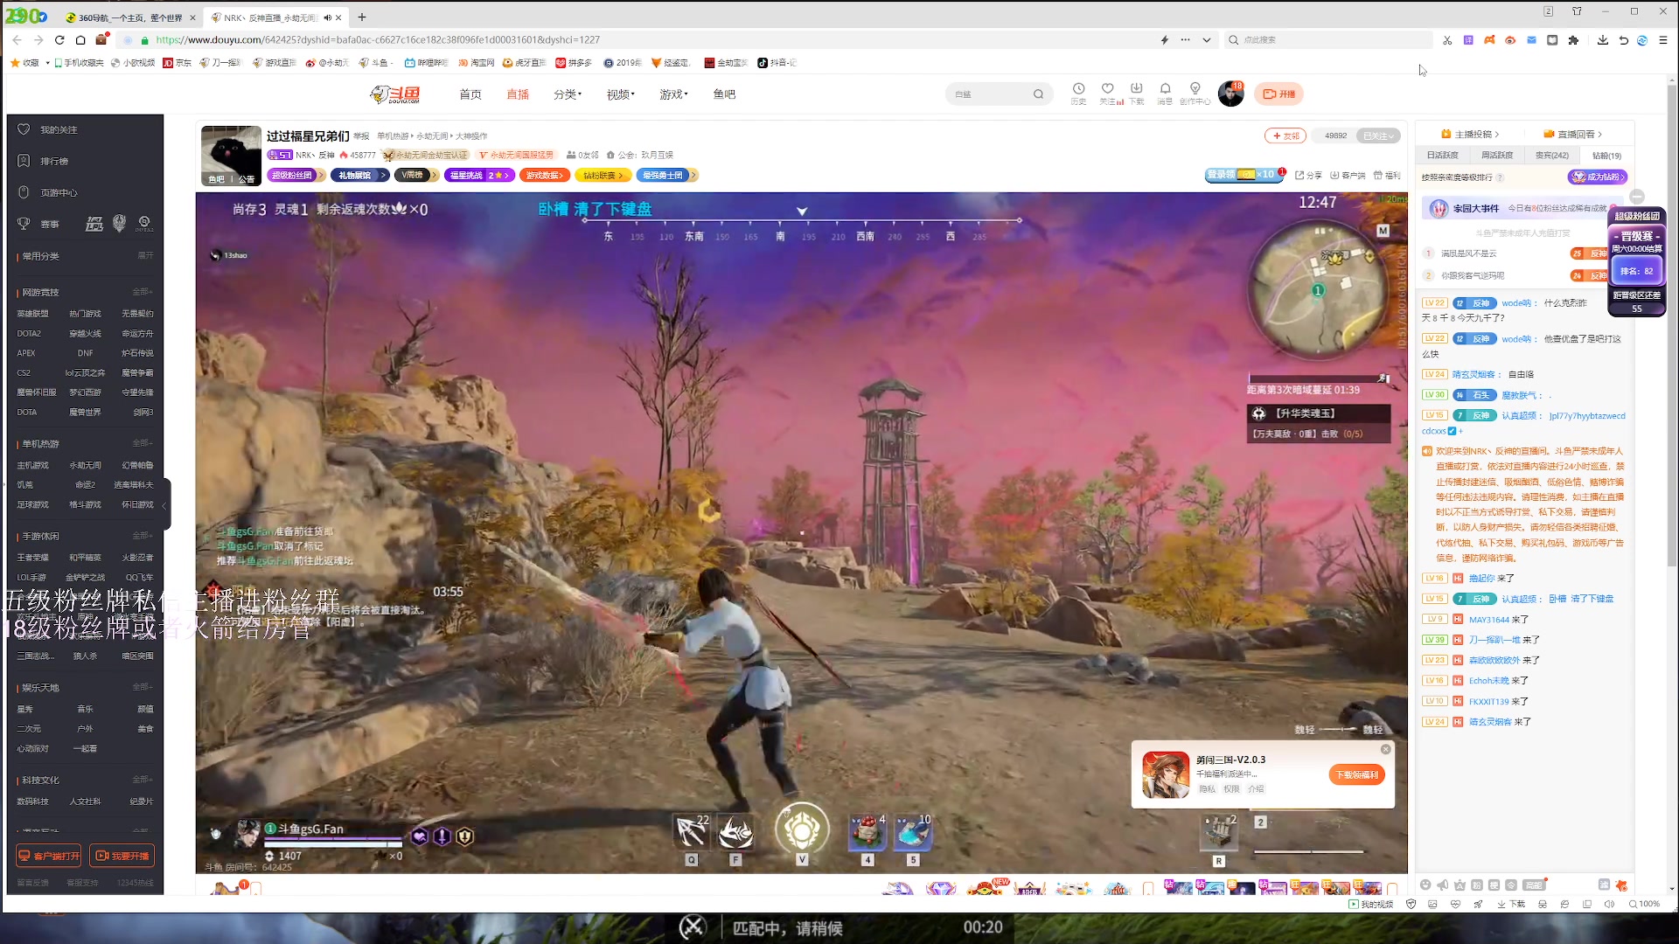This screenshot has height=944, width=1679.
Task: Select 直播 in the top navigation
Action: [x=518, y=94]
